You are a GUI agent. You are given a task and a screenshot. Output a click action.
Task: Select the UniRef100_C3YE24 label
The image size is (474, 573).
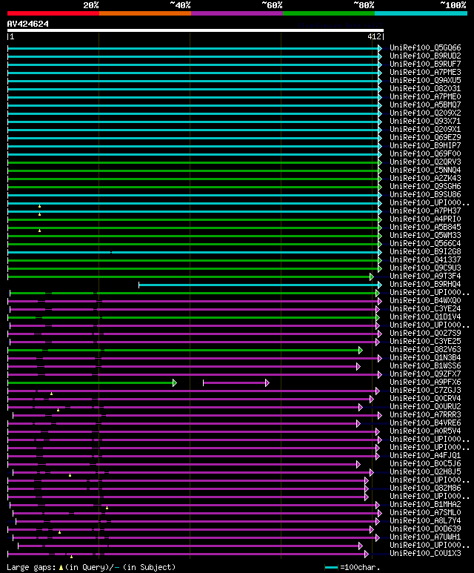click(x=425, y=308)
